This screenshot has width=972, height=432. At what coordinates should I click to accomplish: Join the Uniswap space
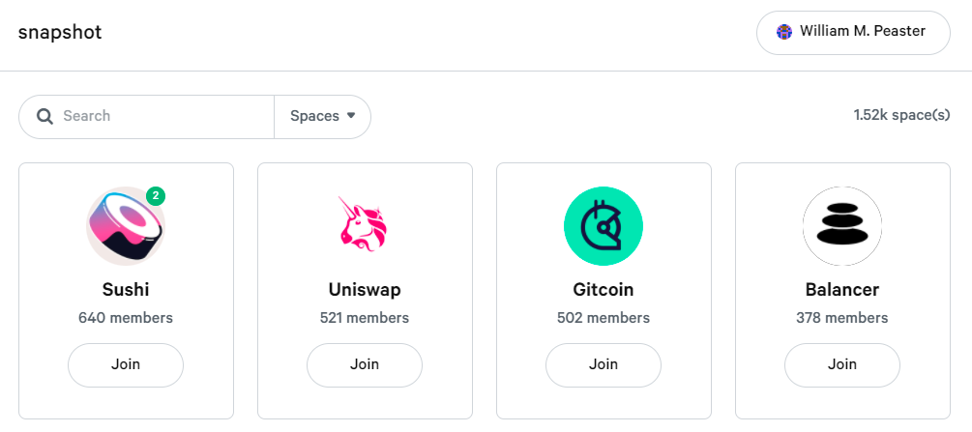365,364
